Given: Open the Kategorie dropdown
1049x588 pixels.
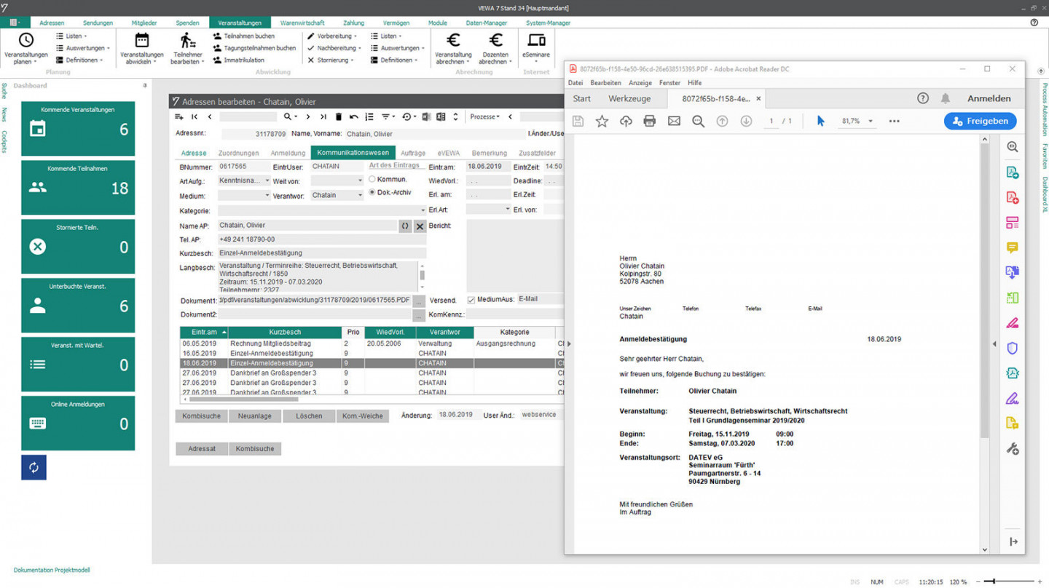Looking at the screenshot, I should tap(423, 210).
